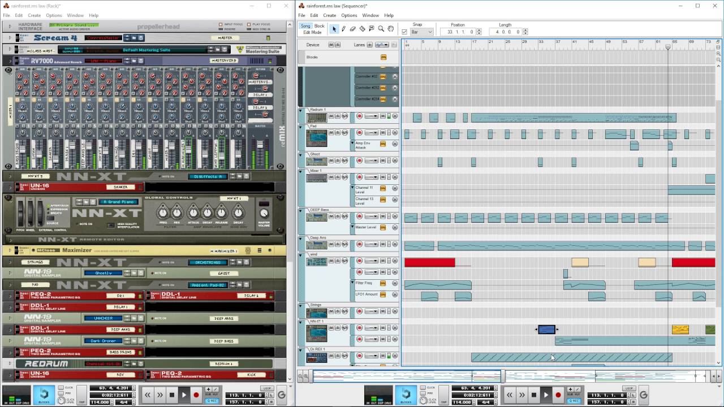Viewport: 724px width, 407px height.
Task: Click Play in Sequencer transport
Action: click(x=546, y=395)
